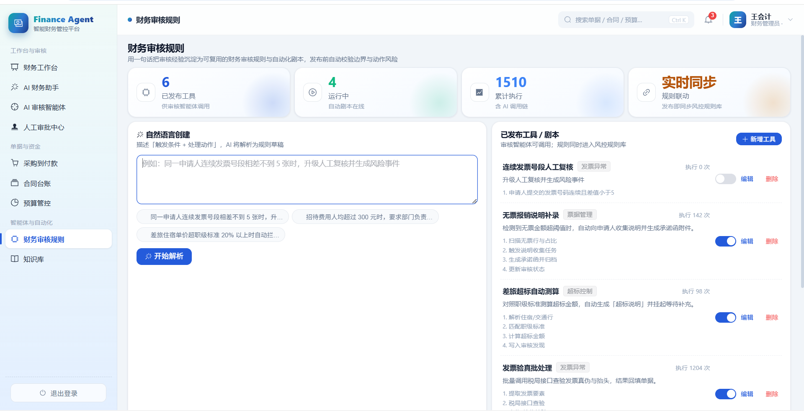Go to 财务工作台 menu item
The width and height of the screenshot is (804, 411).
coord(59,67)
